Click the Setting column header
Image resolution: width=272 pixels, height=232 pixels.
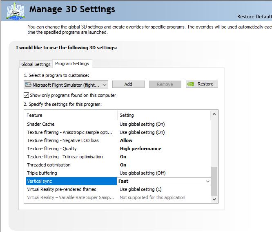(x=164, y=115)
